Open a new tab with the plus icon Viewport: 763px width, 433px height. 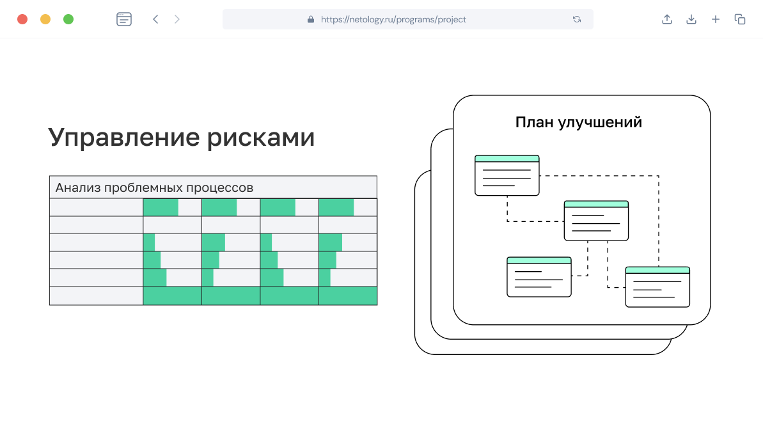tap(716, 19)
